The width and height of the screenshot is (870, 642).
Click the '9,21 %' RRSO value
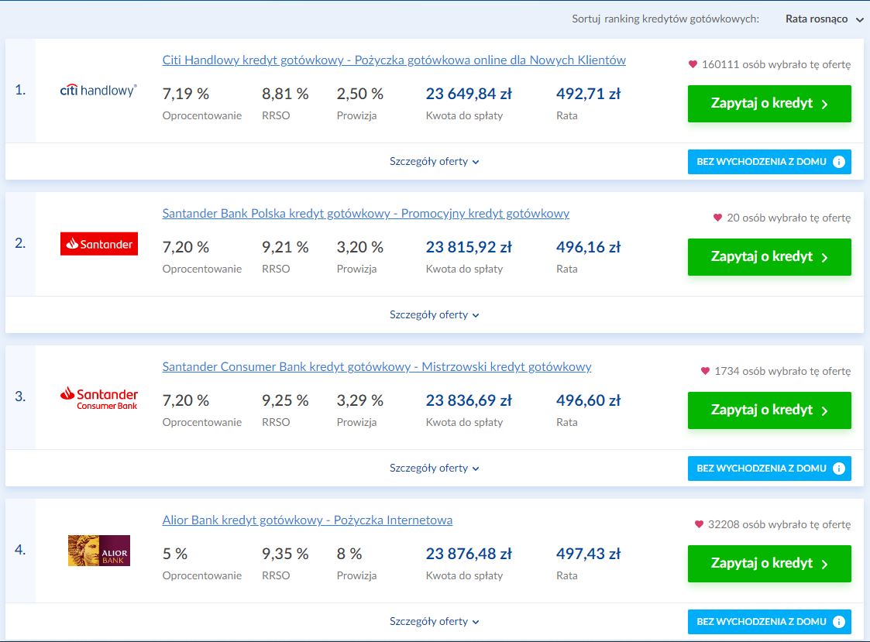(x=285, y=247)
